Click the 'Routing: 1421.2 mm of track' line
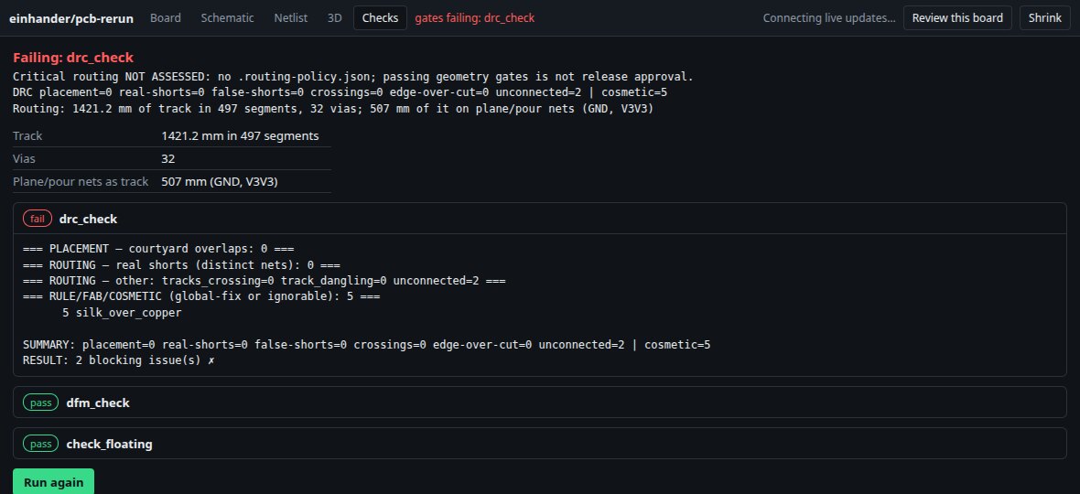1080x494 pixels. [x=332, y=109]
